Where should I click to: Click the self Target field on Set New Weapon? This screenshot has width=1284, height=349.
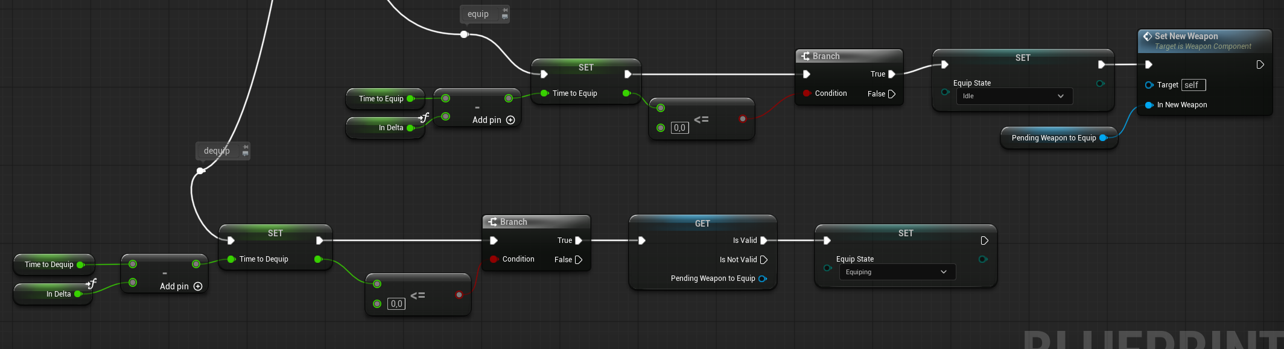click(x=1193, y=85)
